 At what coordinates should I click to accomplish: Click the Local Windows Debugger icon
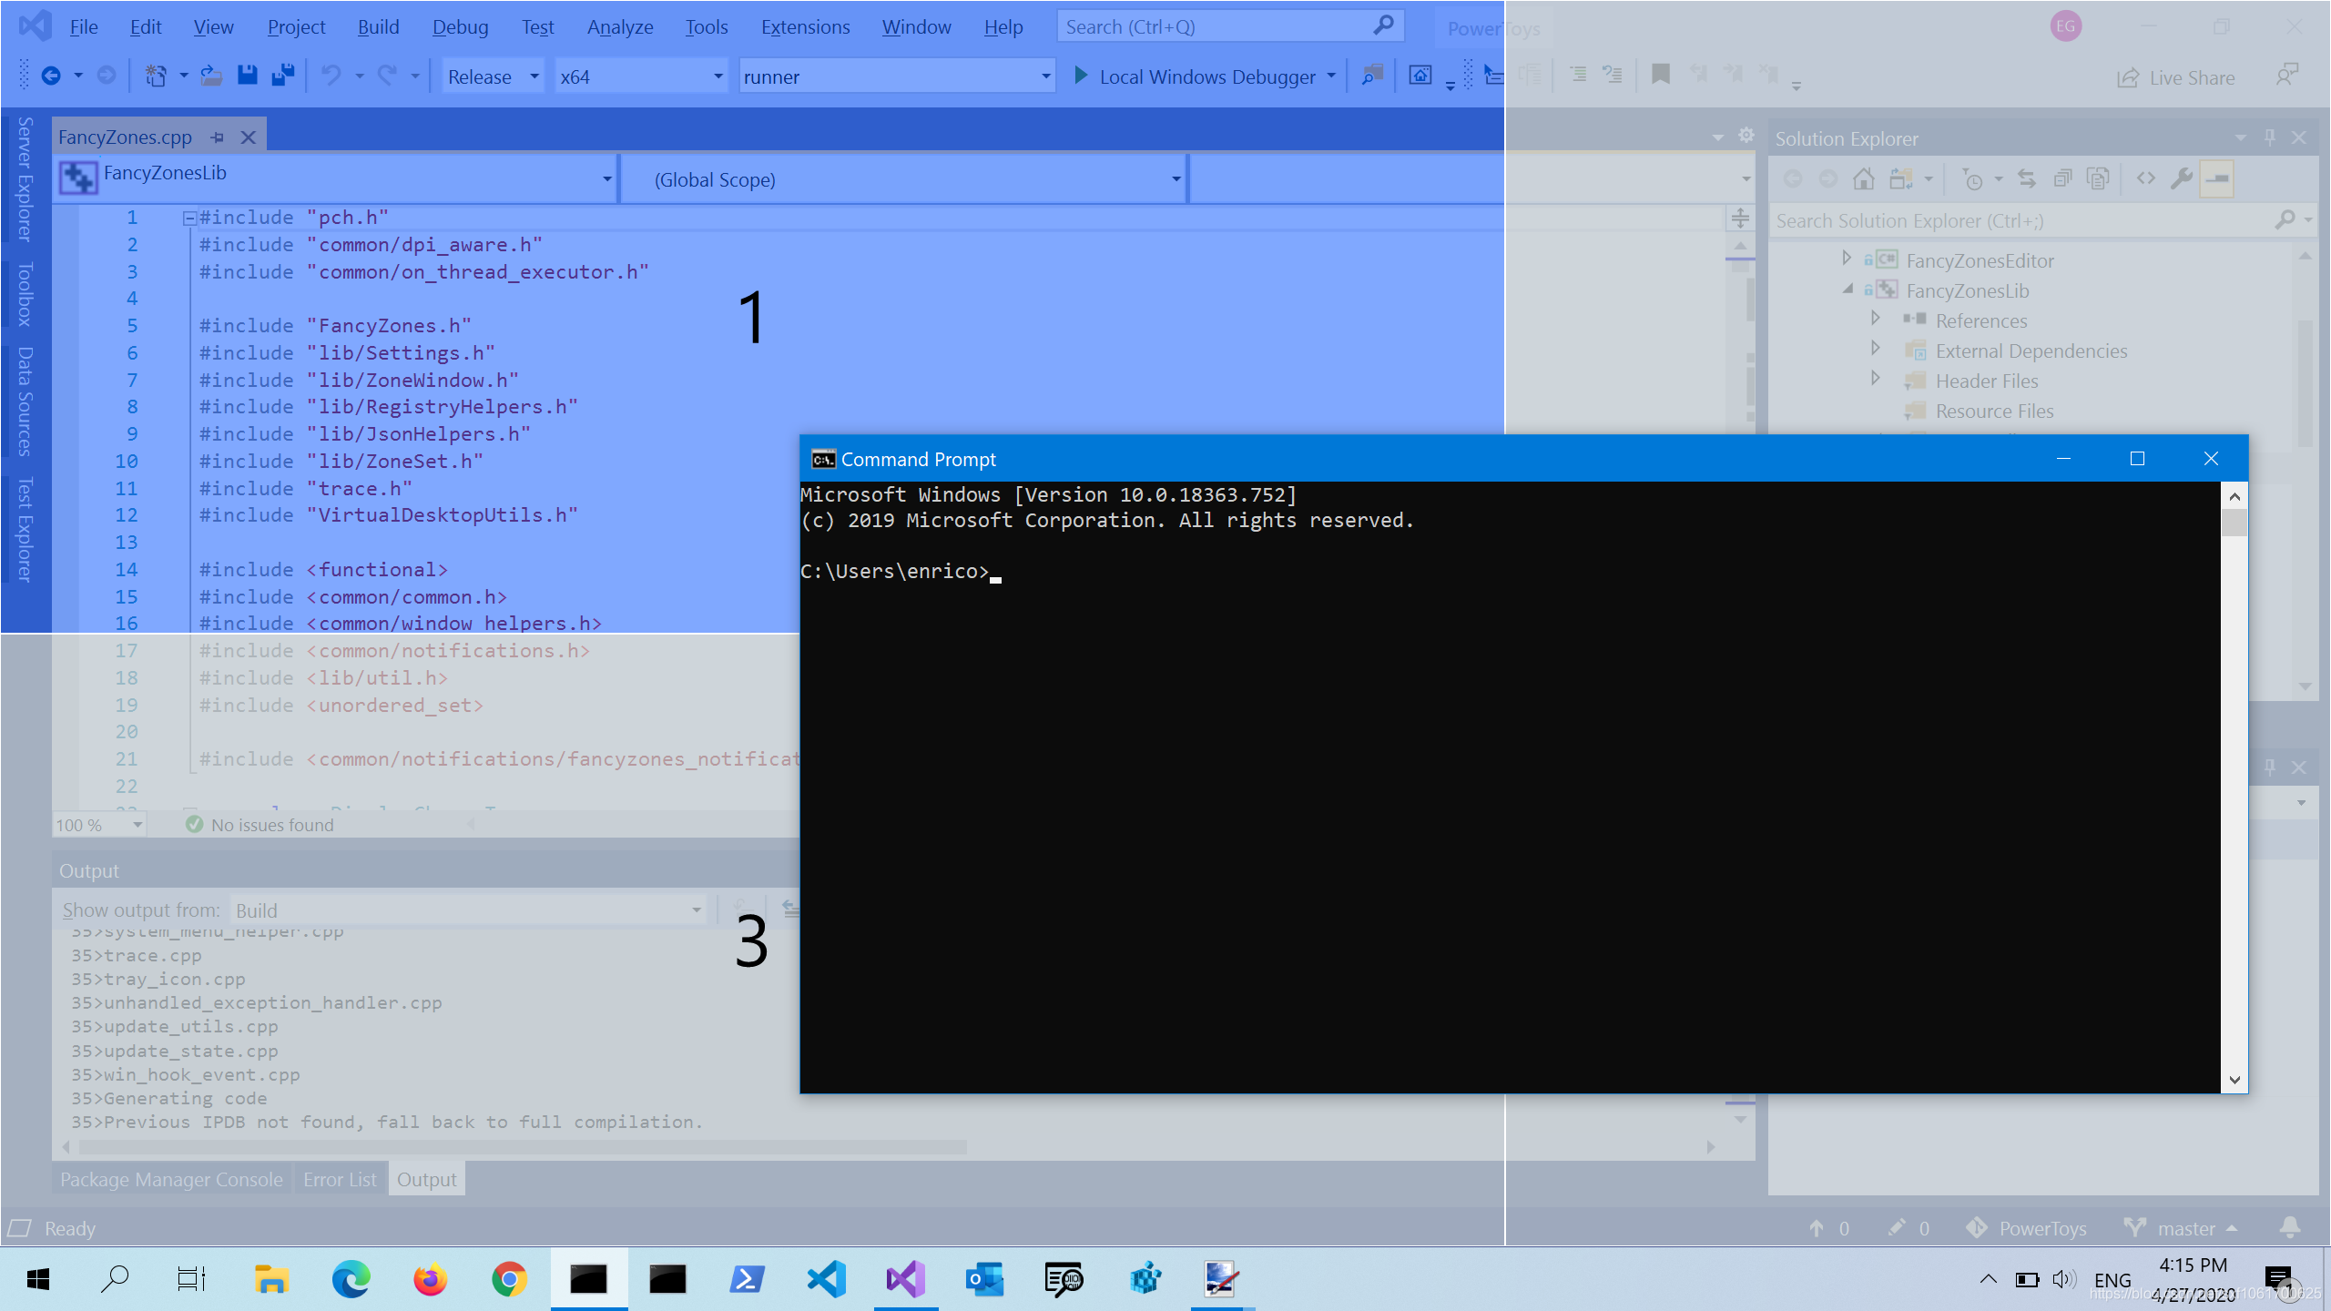[x=1081, y=76]
